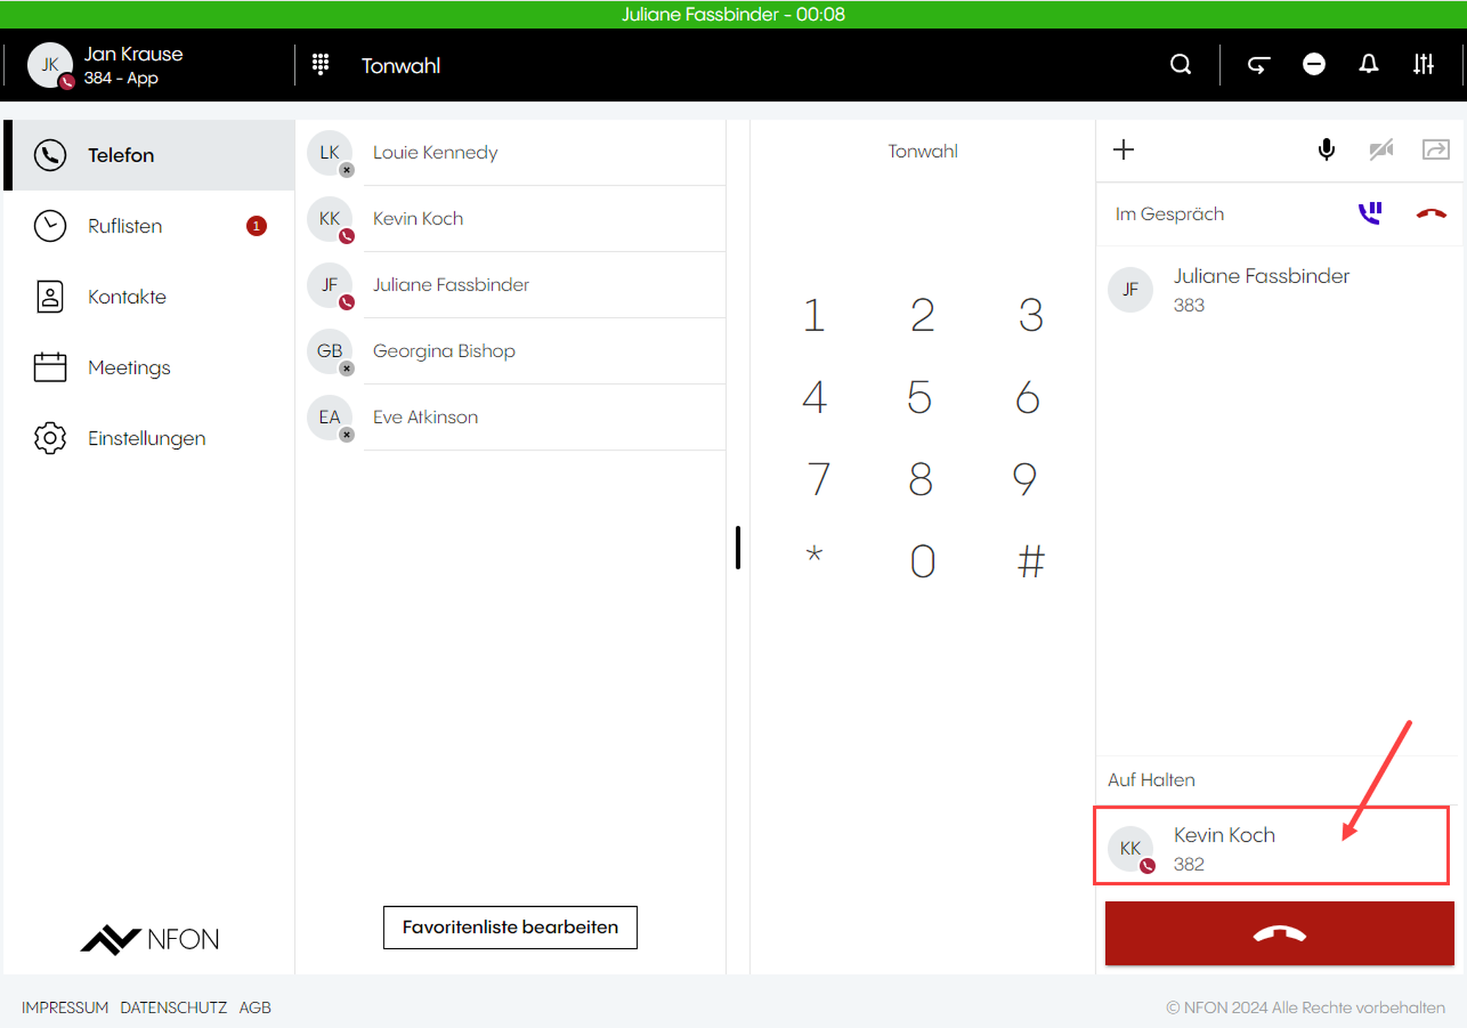Viewport: 1467px width, 1028px height.
Task: Click Favoritenliste bearbeiten button
Action: point(510,927)
